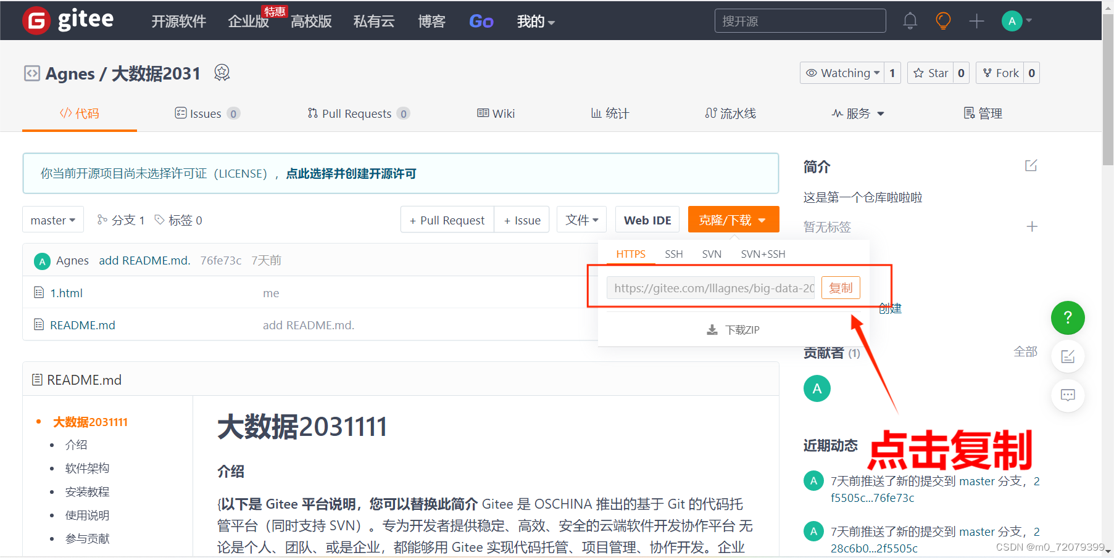
Task: Add a tag with the plus icon
Action: click(x=1032, y=226)
